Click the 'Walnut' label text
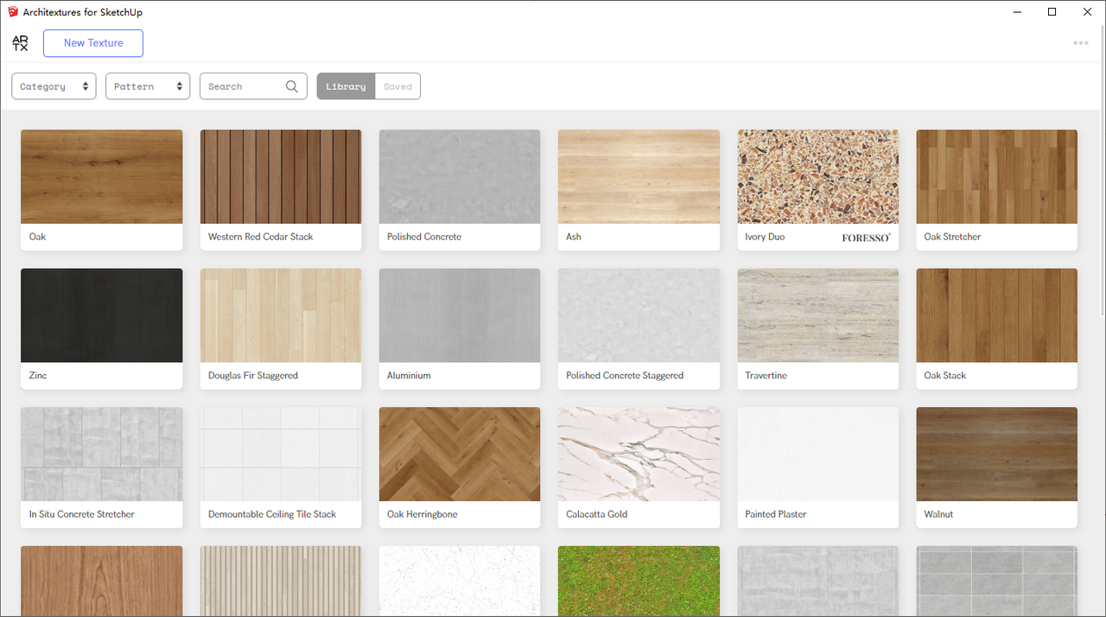 939,514
